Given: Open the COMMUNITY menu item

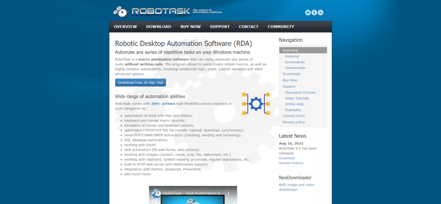Looking at the screenshot, I should pos(281,27).
